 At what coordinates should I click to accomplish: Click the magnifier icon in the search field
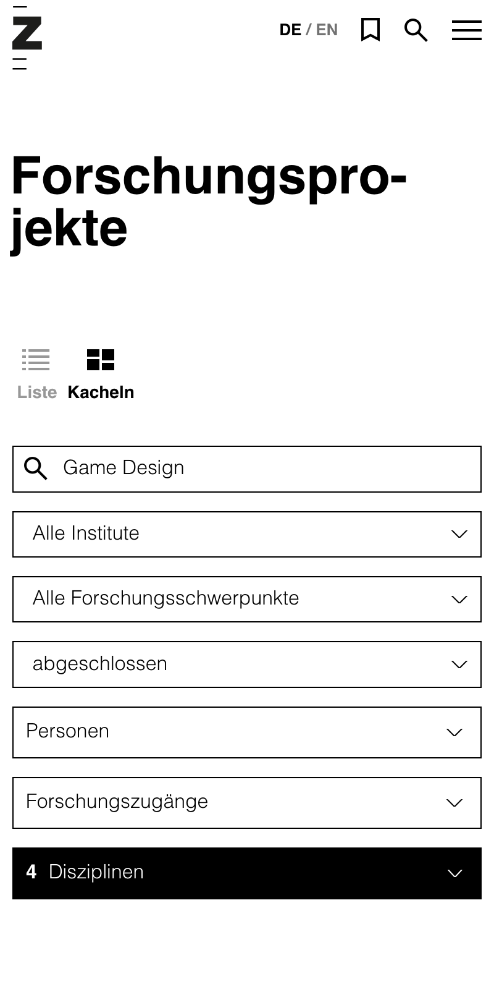(36, 469)
